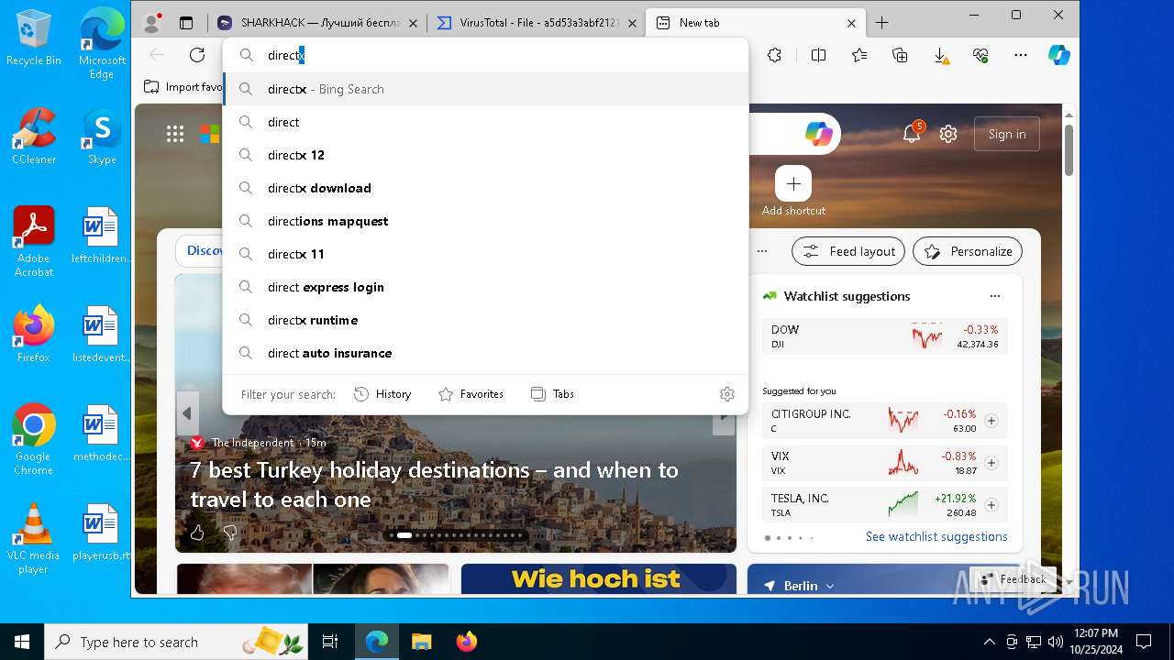Open a new tab with the plus button
1174x660 pixels.
(x=882, y=23)
